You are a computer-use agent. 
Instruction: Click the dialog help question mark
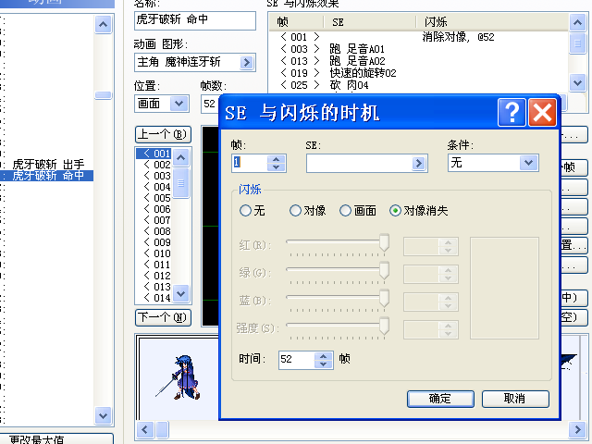[512, 113]
